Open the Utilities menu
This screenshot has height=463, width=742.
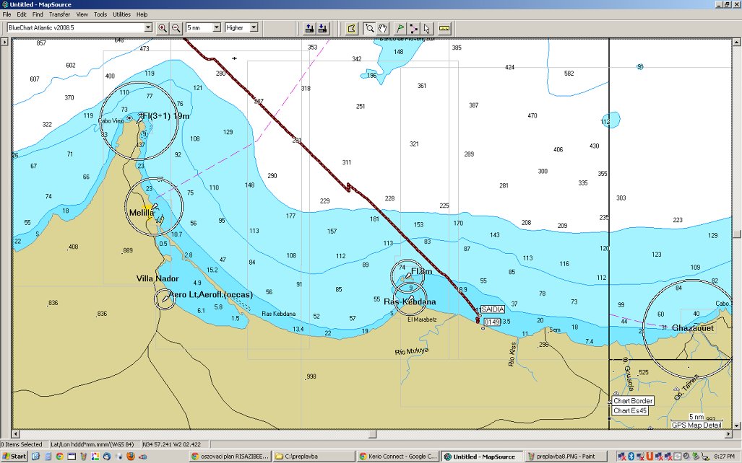point(121,14)
